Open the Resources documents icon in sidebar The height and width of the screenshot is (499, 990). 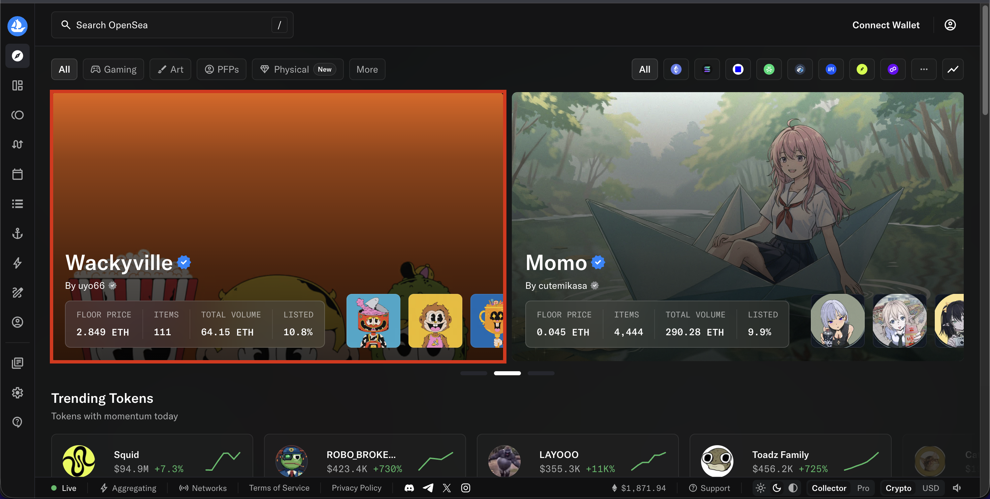[x=17, y=363]
